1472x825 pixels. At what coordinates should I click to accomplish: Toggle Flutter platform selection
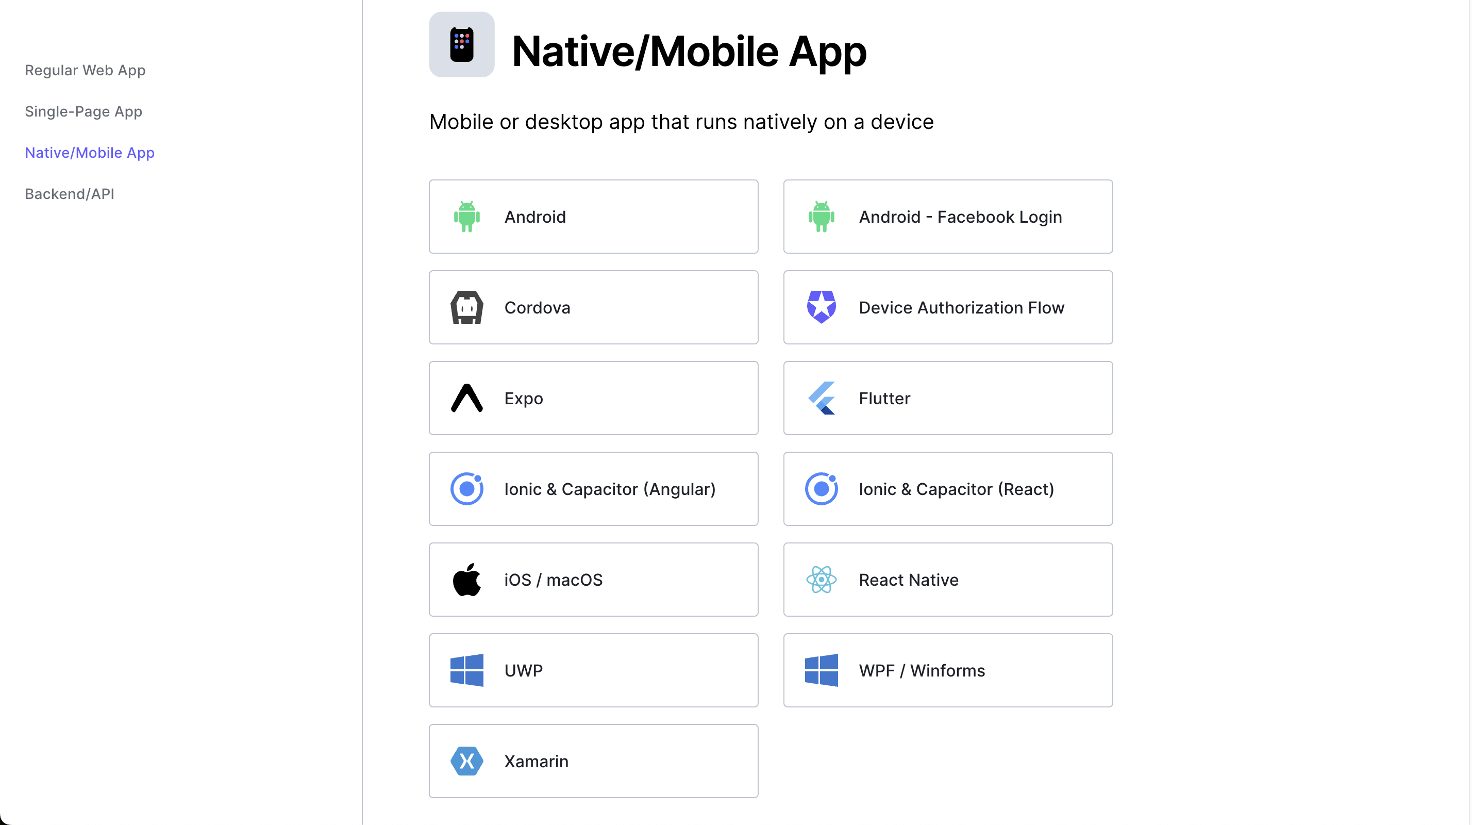click(x=947, y=398)
